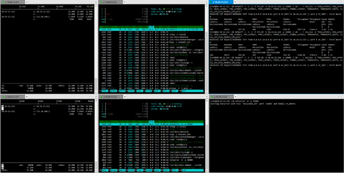
Task: Click F2 Setup in the 10.29.12.222 htop
Action: pos(112,170)
